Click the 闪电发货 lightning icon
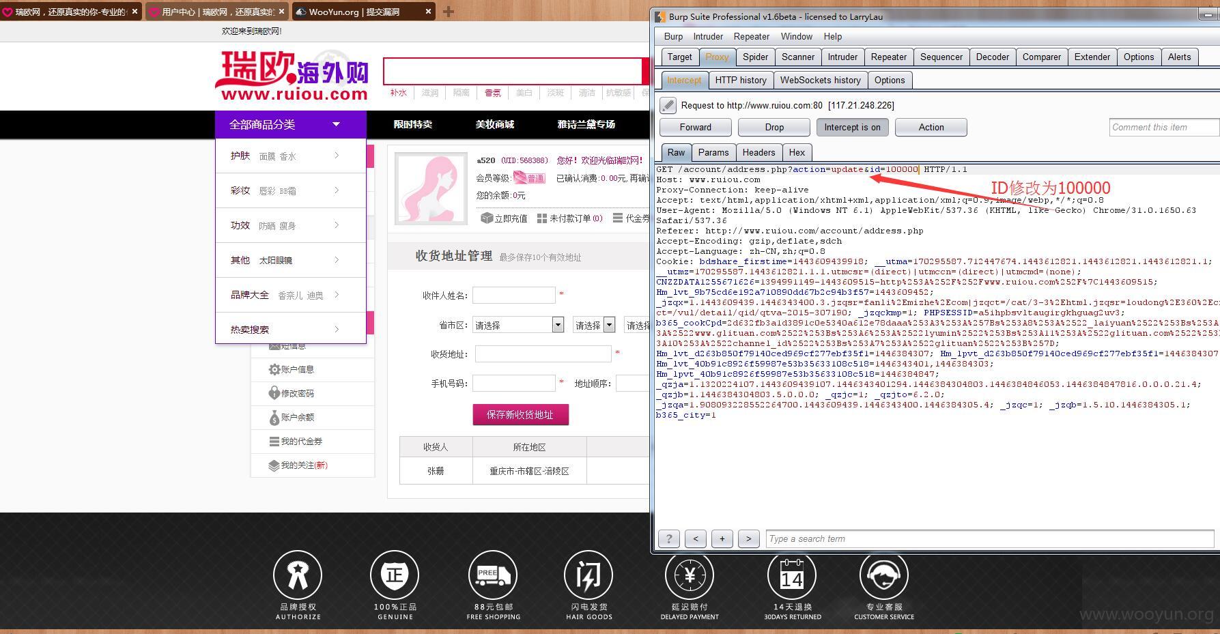Screen dimensions: 1220x634 [x=588, y=575]
